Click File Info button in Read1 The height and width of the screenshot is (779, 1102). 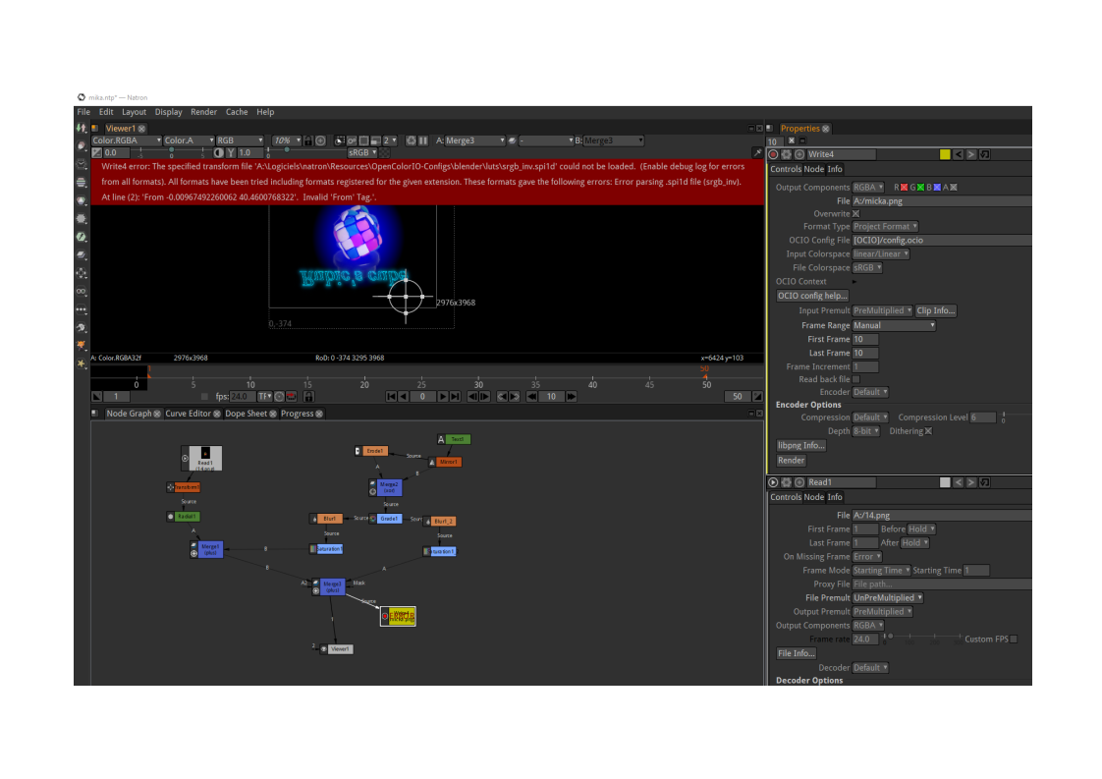(x=797, y=654)
